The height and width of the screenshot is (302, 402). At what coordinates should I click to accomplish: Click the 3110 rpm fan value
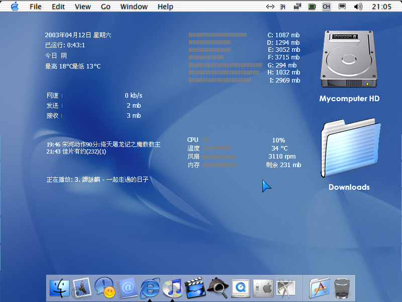[282, 157]
